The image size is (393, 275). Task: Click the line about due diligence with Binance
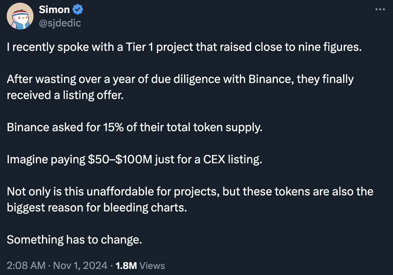click(180, 79)
